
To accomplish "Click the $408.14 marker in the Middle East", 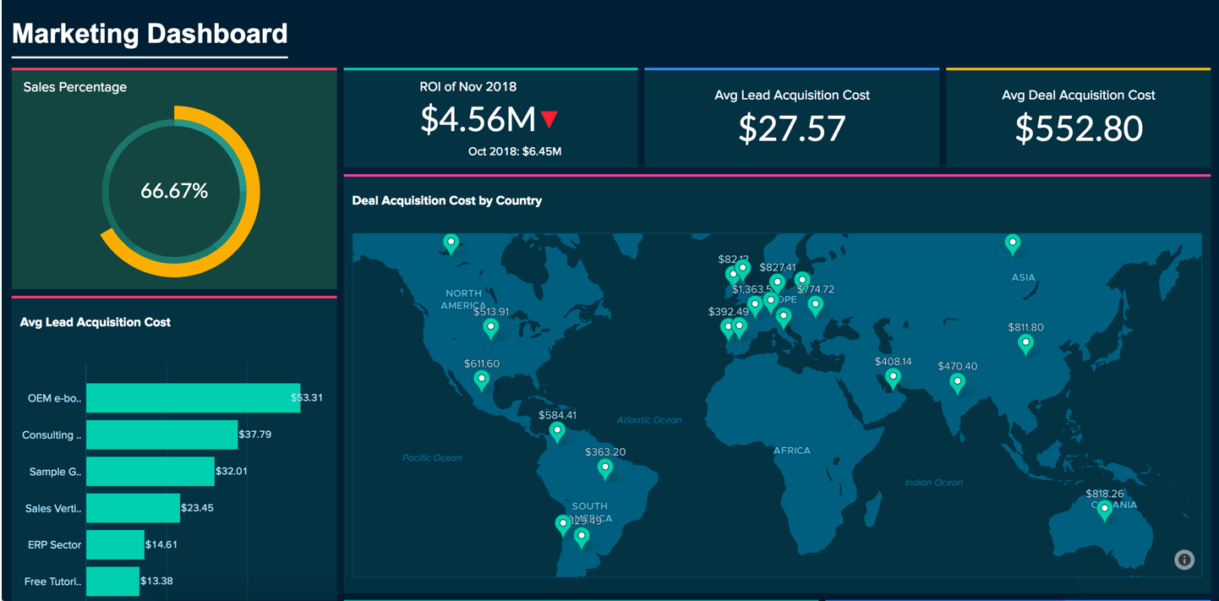I will [x=892, y=376].
